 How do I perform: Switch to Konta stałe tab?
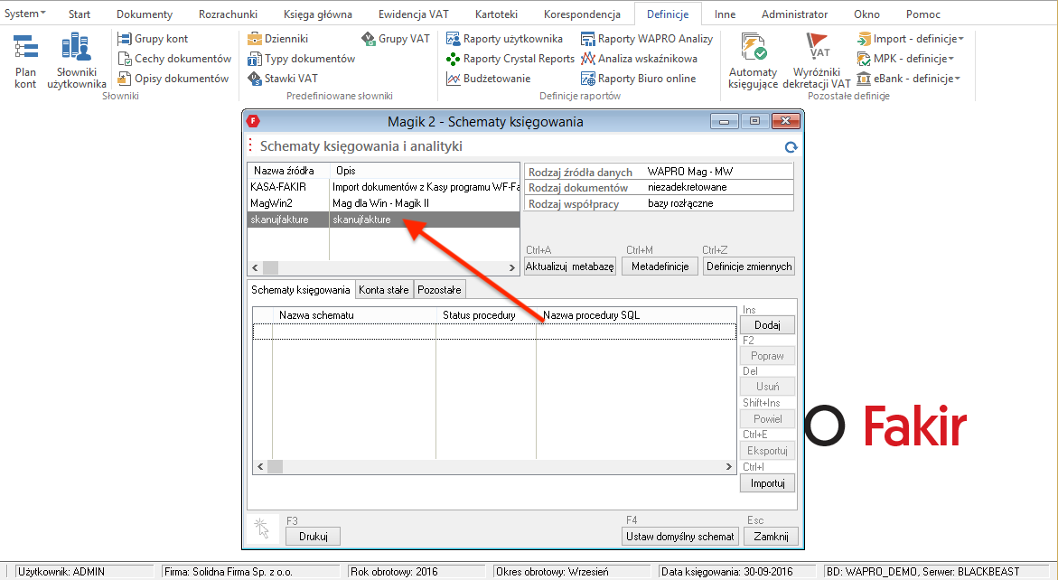[384, 290]
